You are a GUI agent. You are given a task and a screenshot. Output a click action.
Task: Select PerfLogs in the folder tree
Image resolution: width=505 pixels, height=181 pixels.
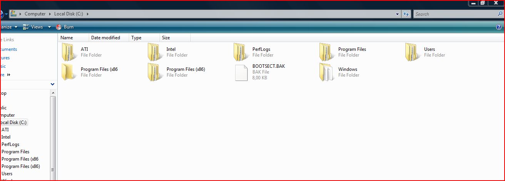(10, 144)
